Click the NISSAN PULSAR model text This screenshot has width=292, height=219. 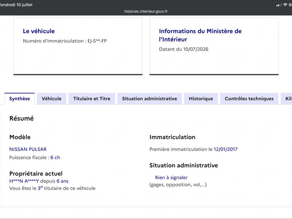[28, 149]
